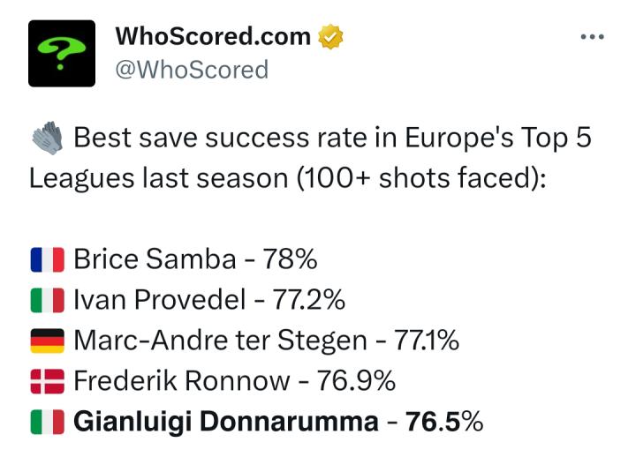Viewport: 636px width, 472px height.
Task: Open the three-dot more options menu
Action: (592, 37)
